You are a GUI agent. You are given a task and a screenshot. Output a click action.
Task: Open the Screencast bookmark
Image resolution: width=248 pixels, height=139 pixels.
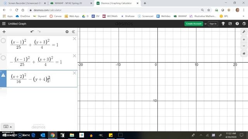[x=146, y=16]
